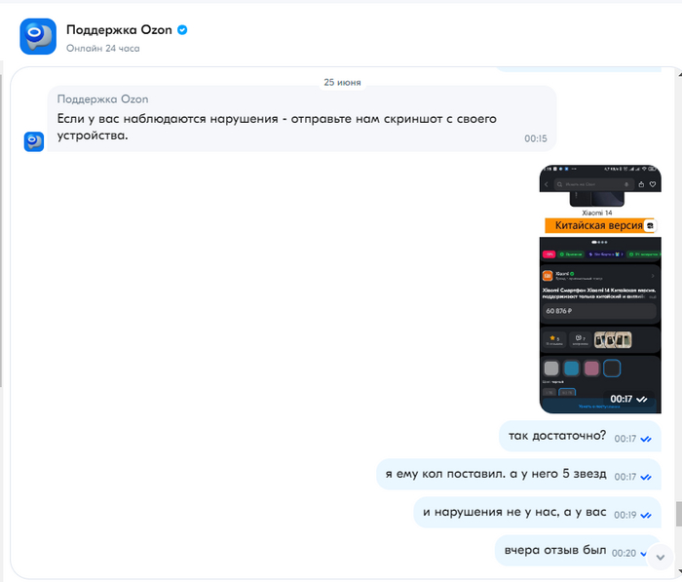The height and width of the screenshot is (582, 682).
Task: Click the heart icon in the attached screenshot
Action: [x=653, y=184]
